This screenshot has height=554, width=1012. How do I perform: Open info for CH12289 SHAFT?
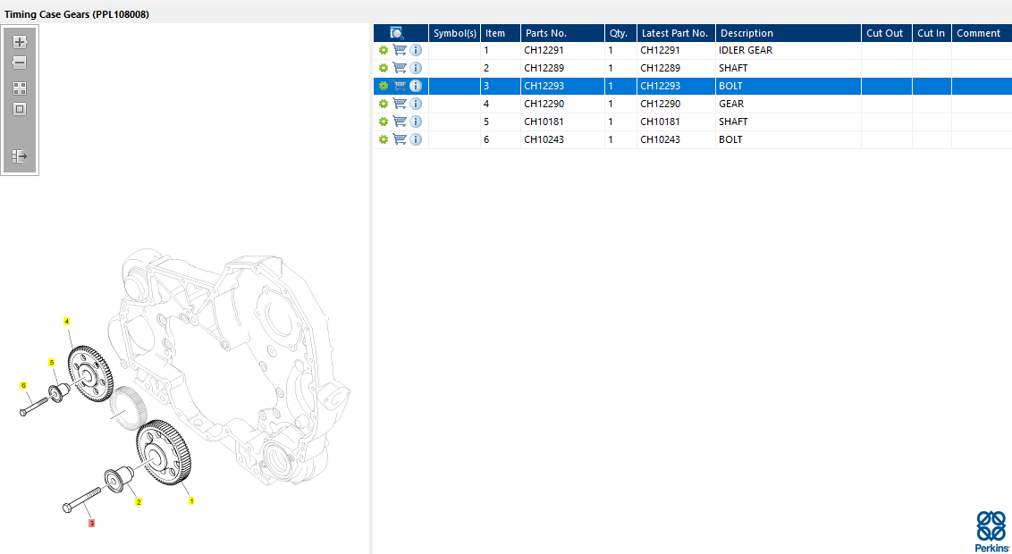pyautogui.click(x=416, y=68)
